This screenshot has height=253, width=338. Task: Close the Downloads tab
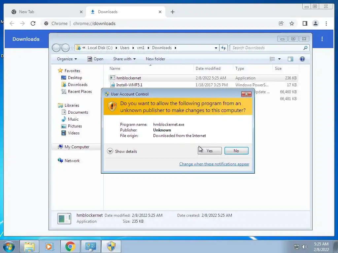coord(160,12)
